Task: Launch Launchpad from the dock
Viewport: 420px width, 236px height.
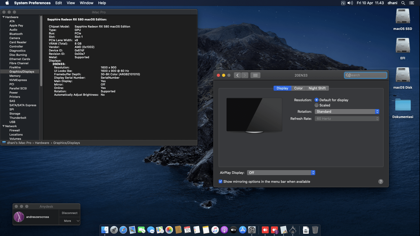Action: pos(114,230)
